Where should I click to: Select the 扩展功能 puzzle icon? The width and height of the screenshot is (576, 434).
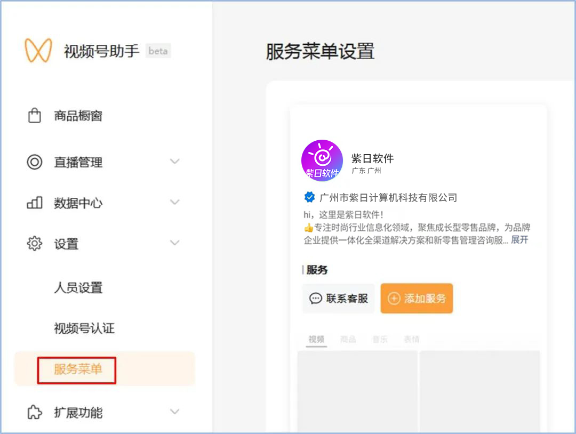[x=34, y=412]
